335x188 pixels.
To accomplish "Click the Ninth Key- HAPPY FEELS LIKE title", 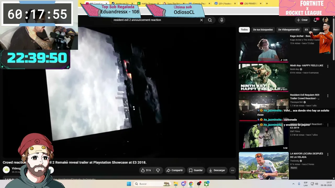I will coord(306,66).
